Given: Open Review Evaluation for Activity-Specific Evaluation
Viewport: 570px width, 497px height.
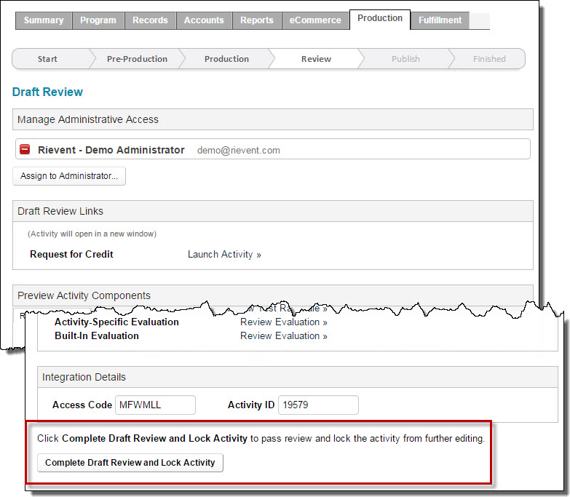Looking at the screenshot, I should click(x=284, y=322).
